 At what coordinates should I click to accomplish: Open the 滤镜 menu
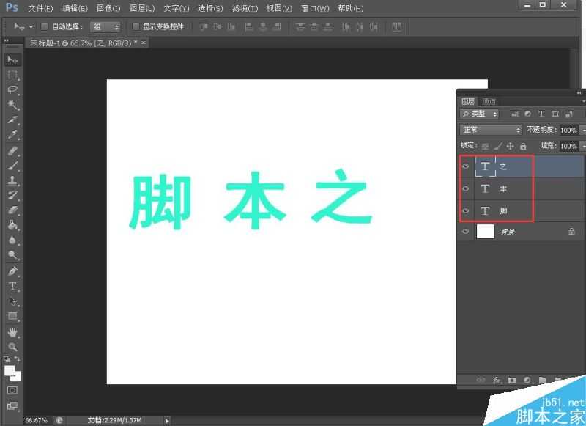pyautogui.click(x=247, y=8)
